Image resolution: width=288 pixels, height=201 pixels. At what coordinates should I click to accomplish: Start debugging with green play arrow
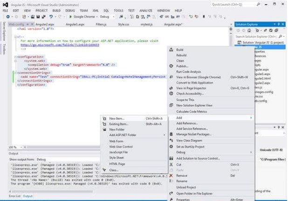(x=70, y=17)
